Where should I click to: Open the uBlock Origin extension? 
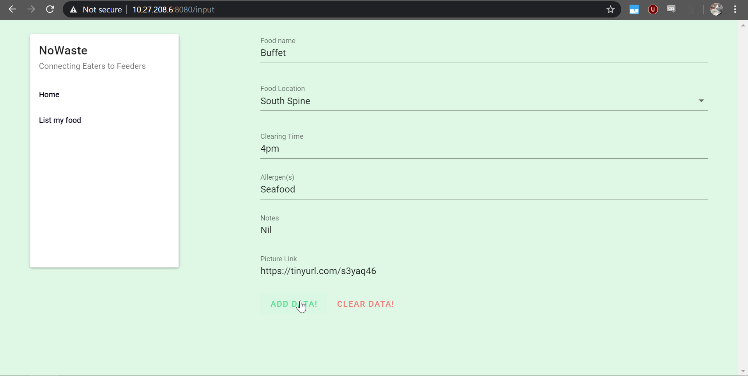tap(653, 9)
